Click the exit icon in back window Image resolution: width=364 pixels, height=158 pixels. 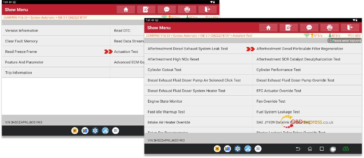pos(207,9)
